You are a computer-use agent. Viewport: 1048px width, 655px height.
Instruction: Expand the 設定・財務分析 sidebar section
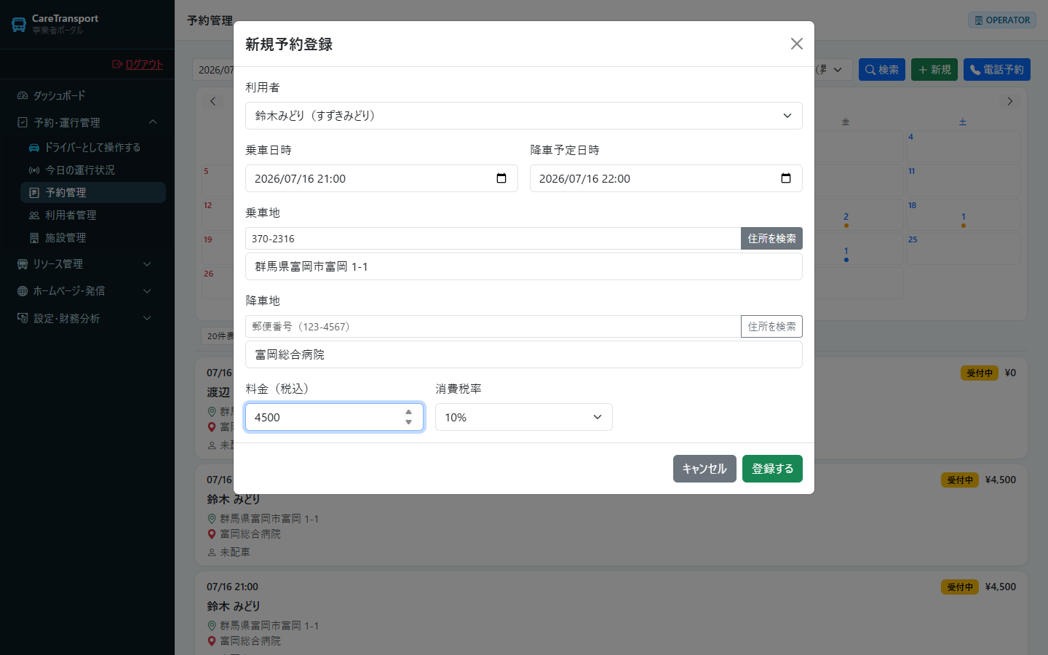pyautogui.click(x=87, y=318)
